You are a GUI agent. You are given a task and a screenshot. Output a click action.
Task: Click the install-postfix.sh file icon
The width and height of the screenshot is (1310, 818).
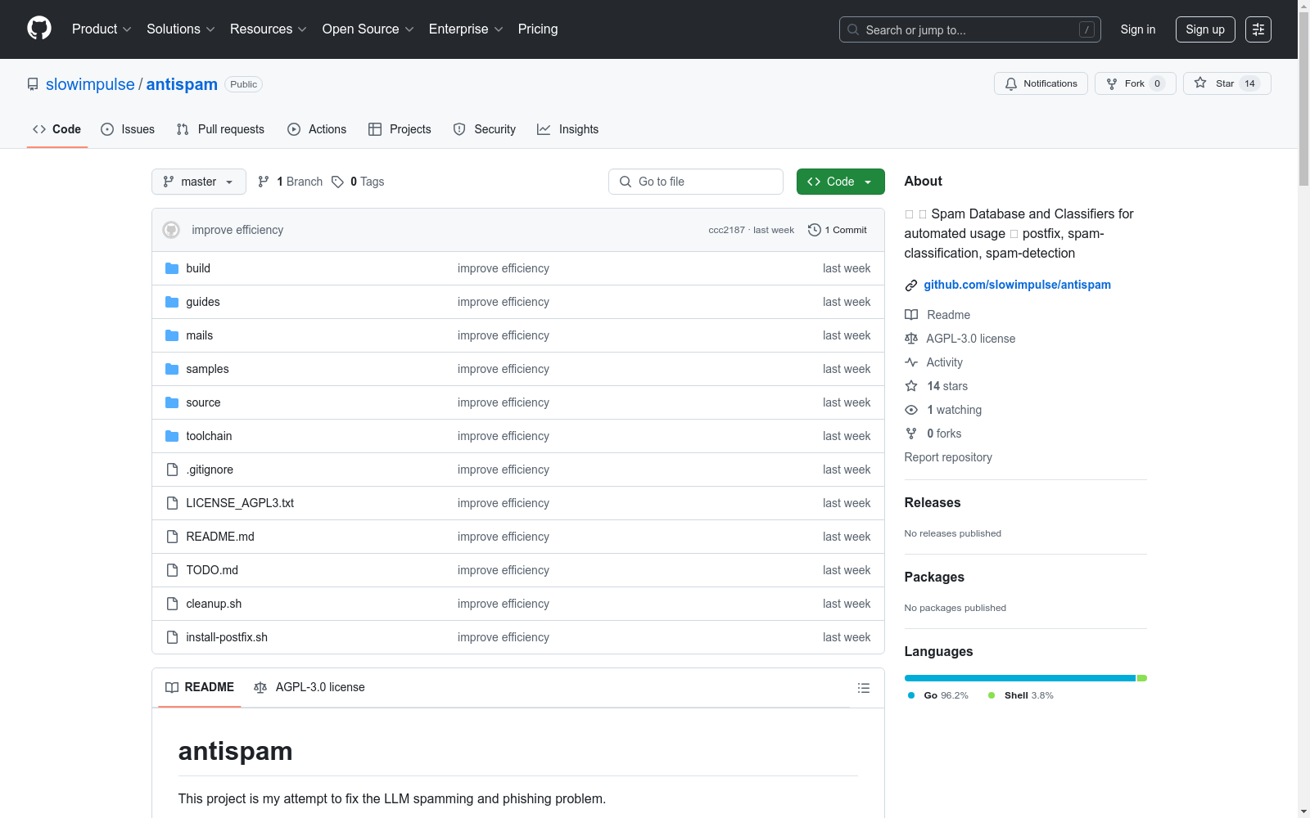[x=172, y=637]
